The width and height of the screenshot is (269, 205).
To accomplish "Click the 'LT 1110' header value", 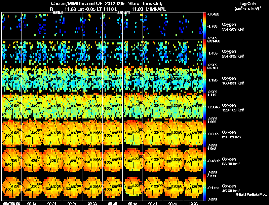I will pyautogui.click(x=105, y=9).
